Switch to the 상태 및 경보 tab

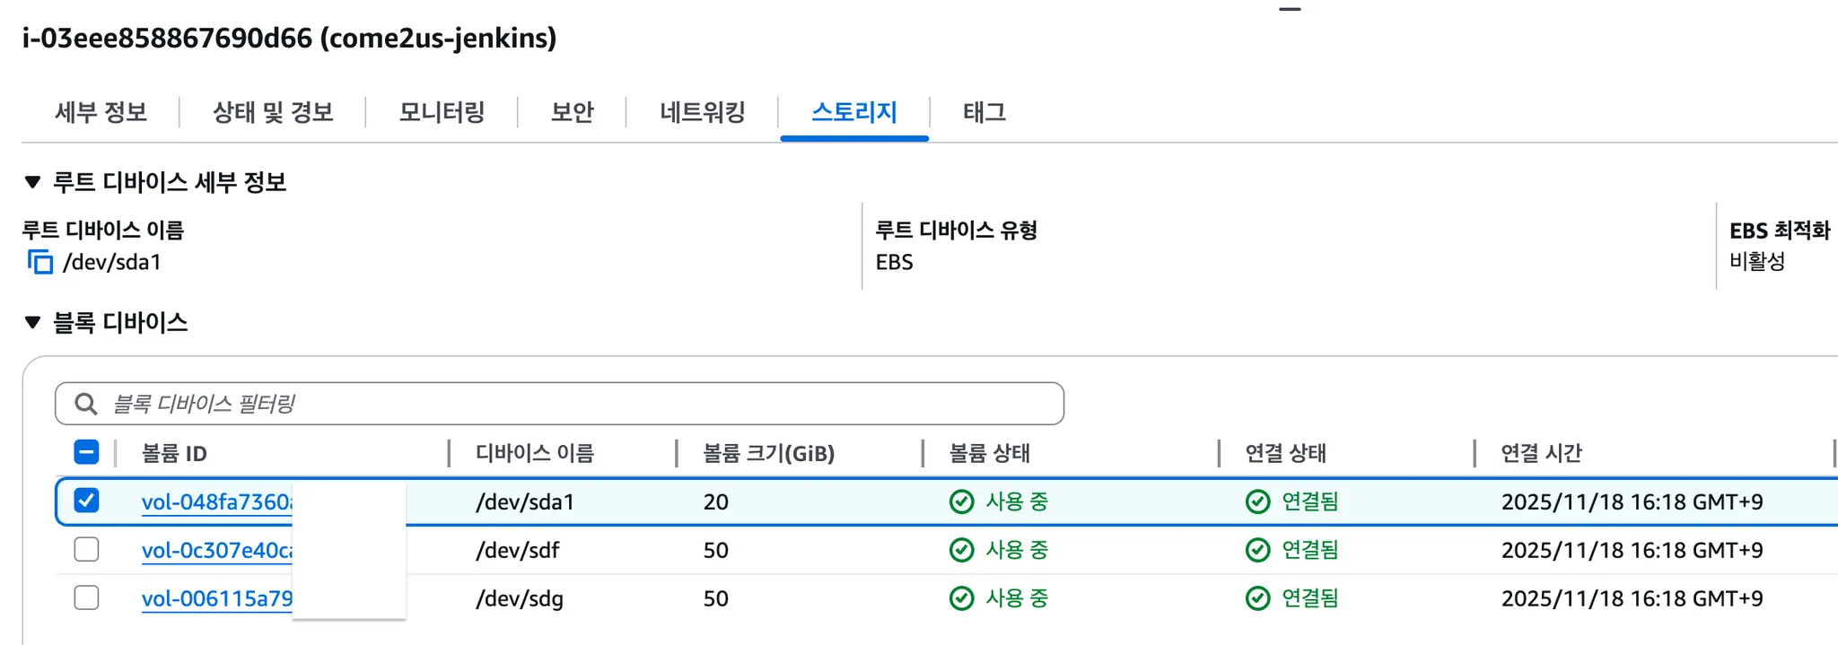point(273,112)
